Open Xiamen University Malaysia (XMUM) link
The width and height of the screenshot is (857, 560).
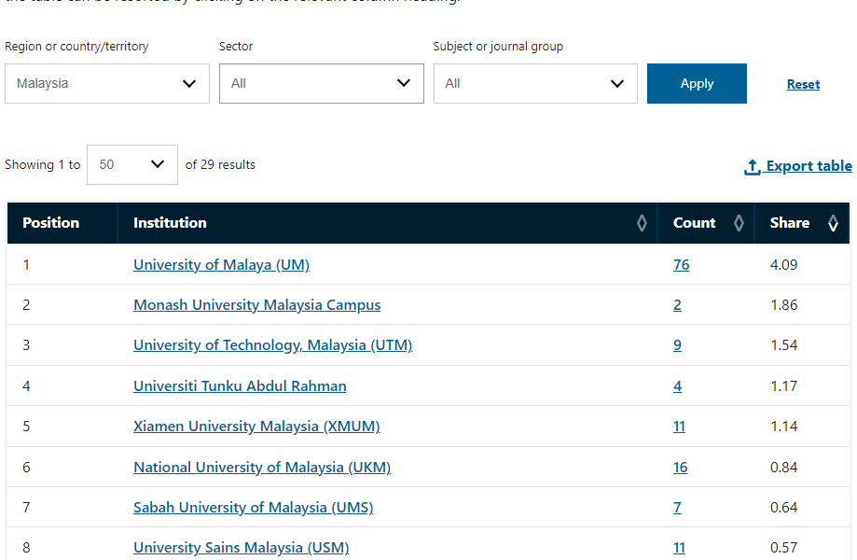[256, 426]
